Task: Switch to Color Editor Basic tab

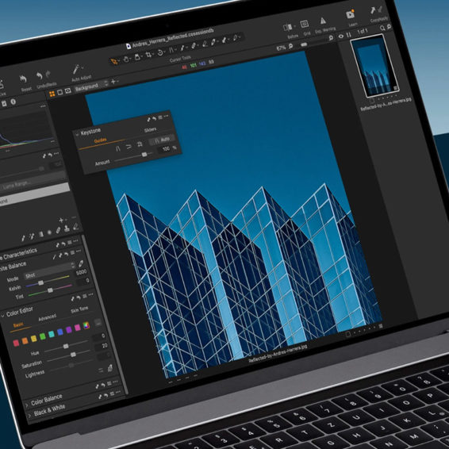Action: pyautogui.click(x=18, y=325)
